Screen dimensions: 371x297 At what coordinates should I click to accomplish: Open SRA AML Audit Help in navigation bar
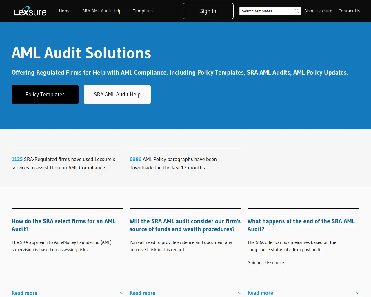(x=102, y=11)
